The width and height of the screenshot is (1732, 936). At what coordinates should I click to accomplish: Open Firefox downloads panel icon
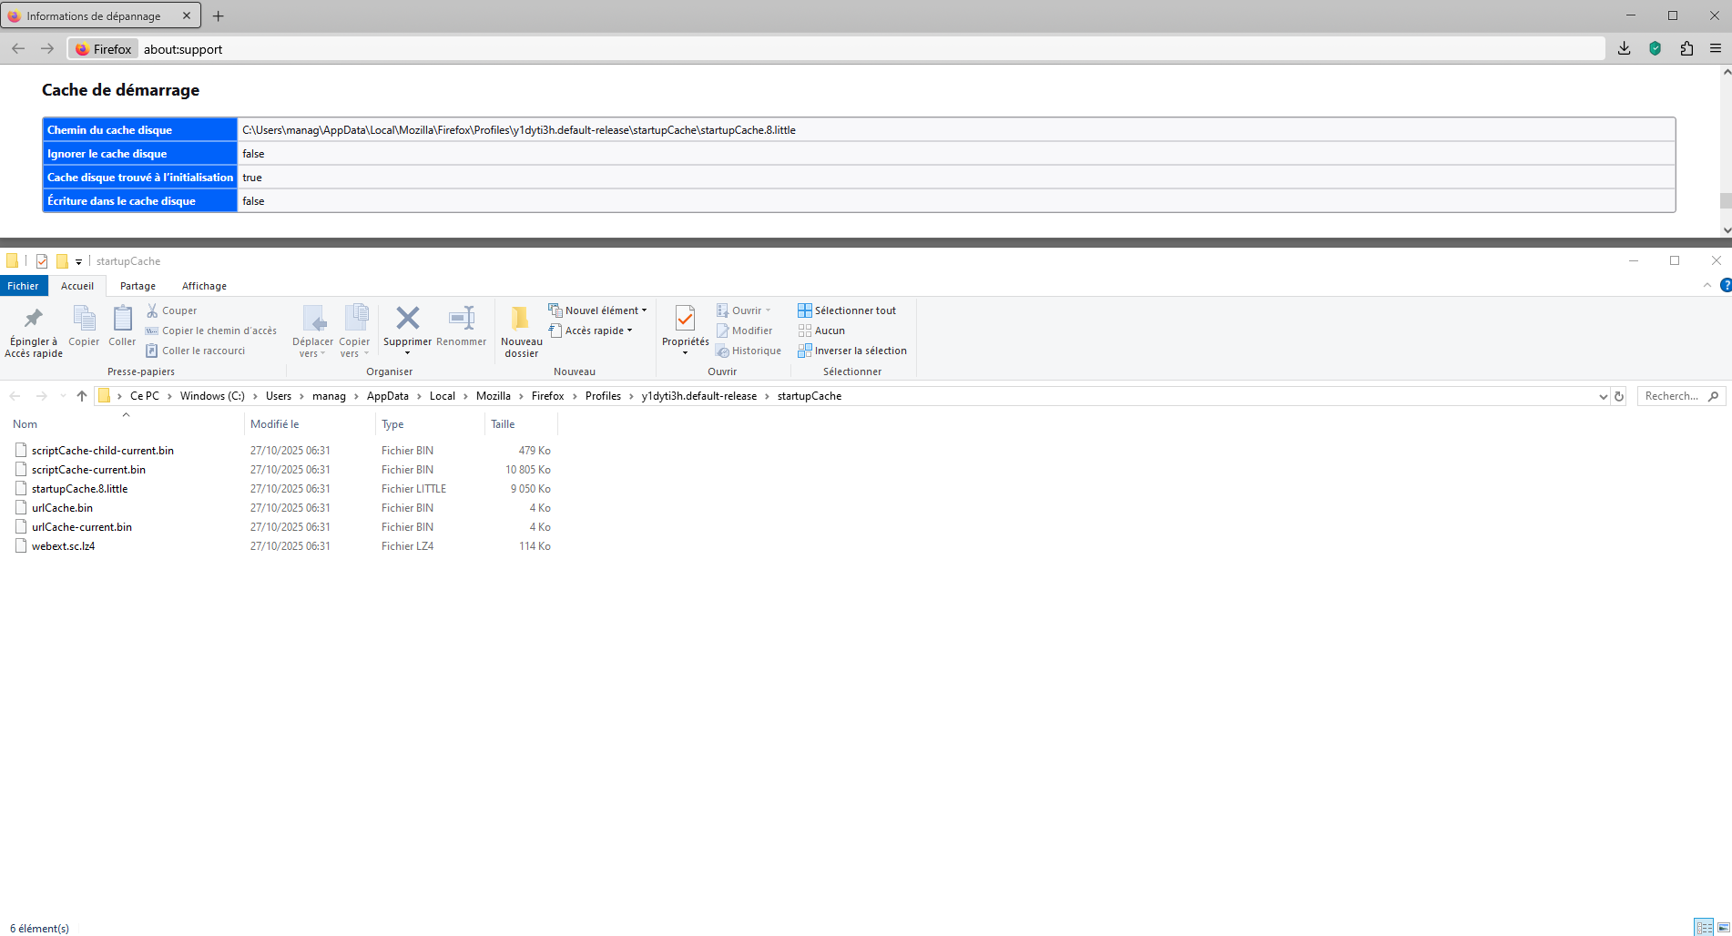[1624, 49]
